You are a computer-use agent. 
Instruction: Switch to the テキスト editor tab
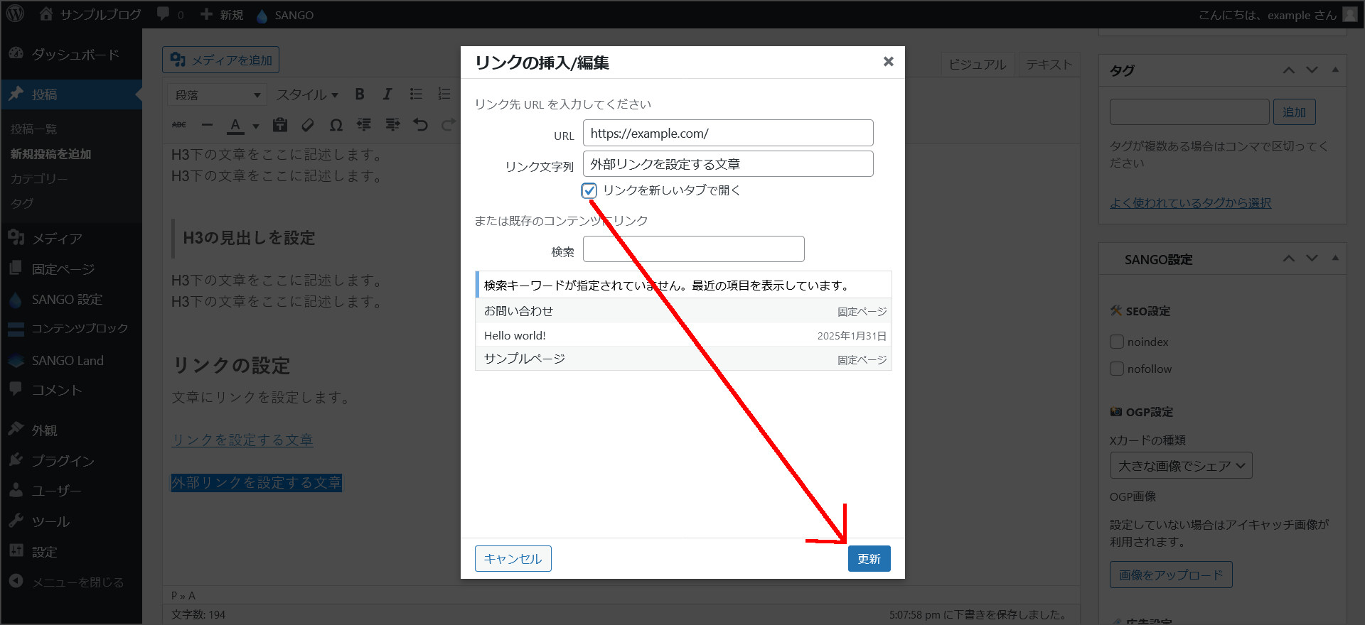point(1049,65)
